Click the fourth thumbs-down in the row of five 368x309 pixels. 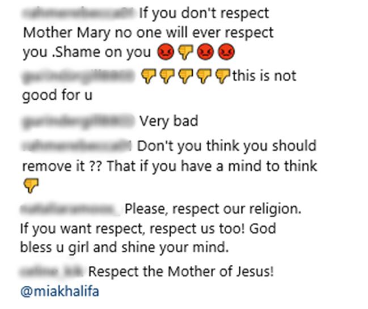(205, 77)
